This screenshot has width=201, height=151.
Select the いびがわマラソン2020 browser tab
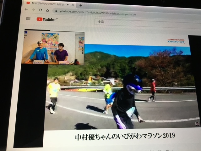pos(49,4)
